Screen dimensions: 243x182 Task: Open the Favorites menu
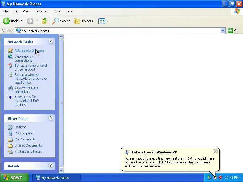pos(41,11)
